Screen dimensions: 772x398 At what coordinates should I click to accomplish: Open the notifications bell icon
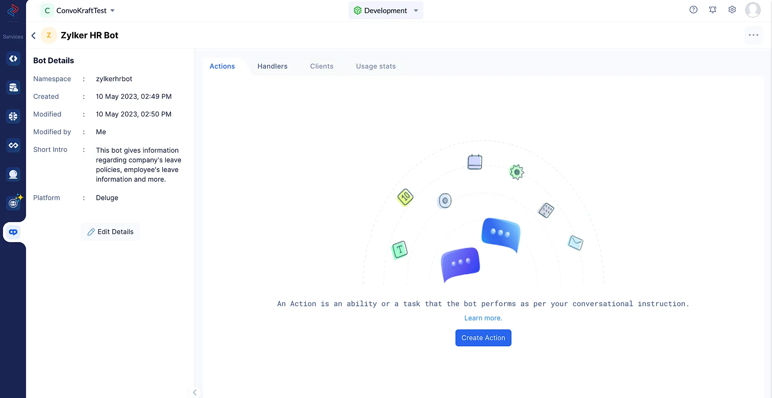(713, 10)
